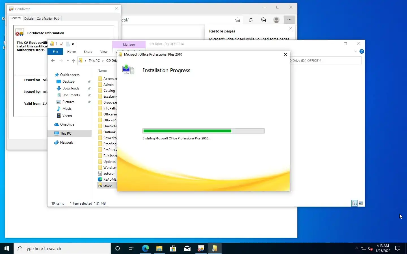Open Microsoft Store from taskbar

(x=173, y=248)
